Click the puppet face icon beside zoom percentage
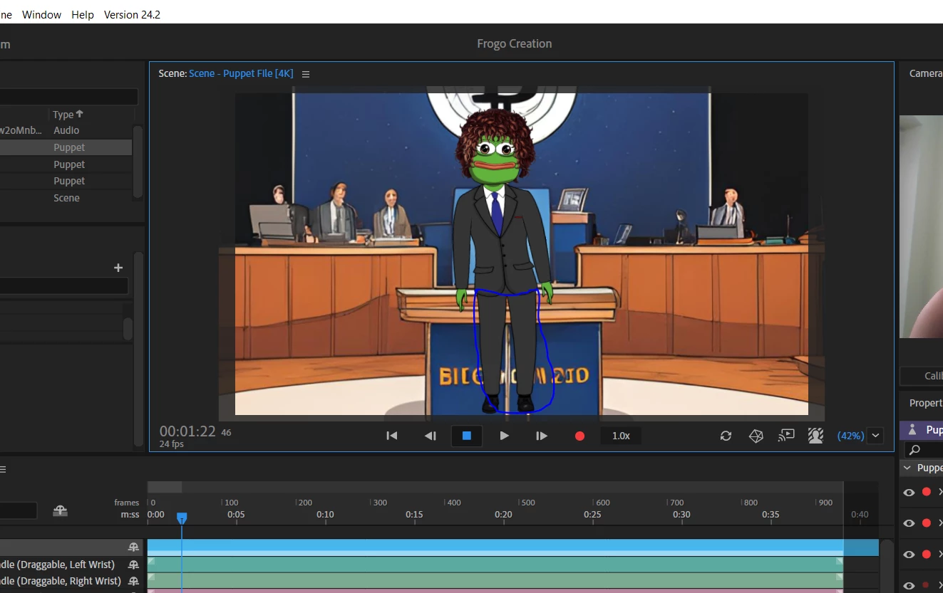 (x=816, y=435)
